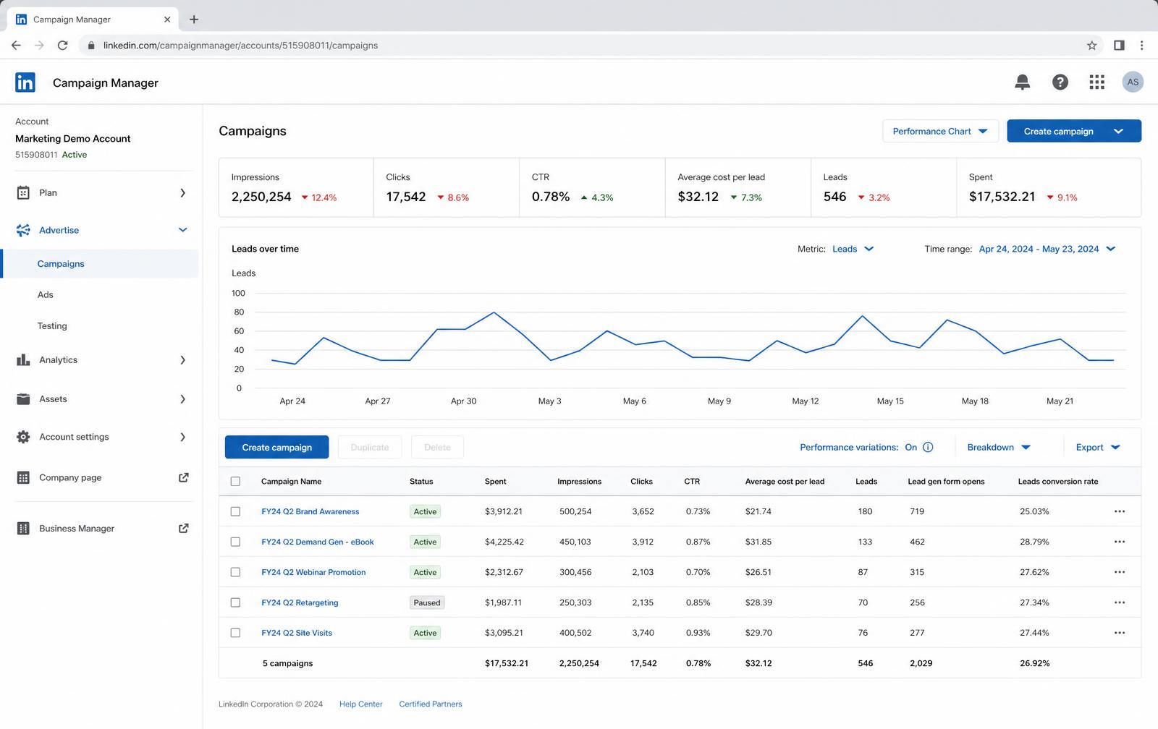1158x729 pixels.
Task: Open Business Manager external link icon
Action: 183,528
